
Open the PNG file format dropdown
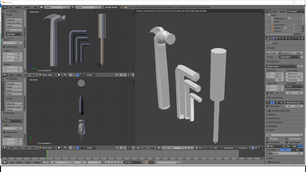point(275,146)
